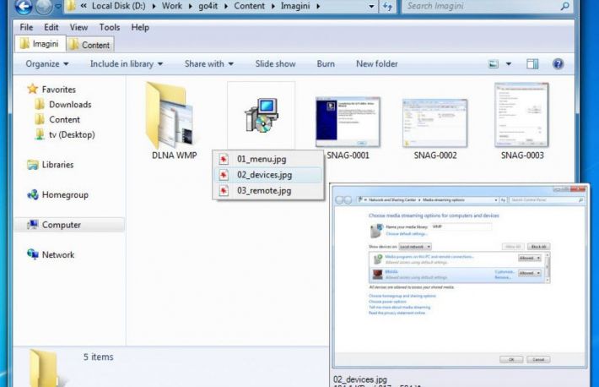Select Network in navigation pane
The image size is (599, 387).
[57, 255]
